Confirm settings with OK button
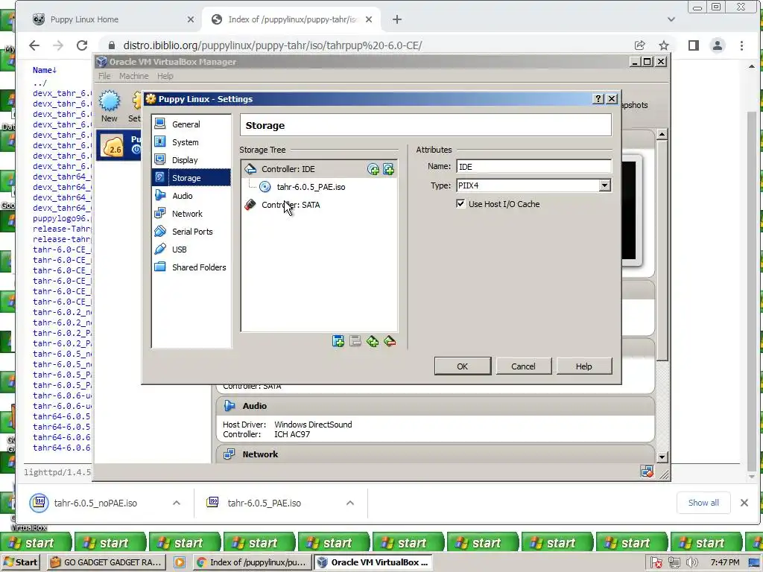 click(462, 366)
